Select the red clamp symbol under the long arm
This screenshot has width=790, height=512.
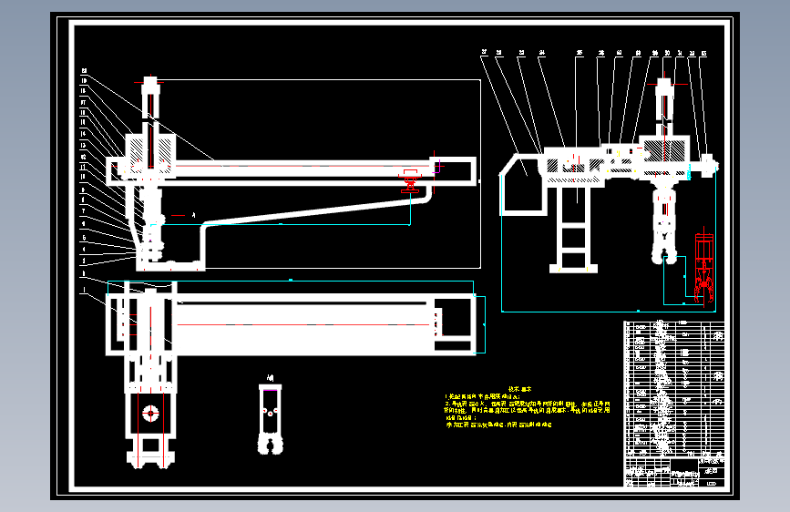coord(410,181)
